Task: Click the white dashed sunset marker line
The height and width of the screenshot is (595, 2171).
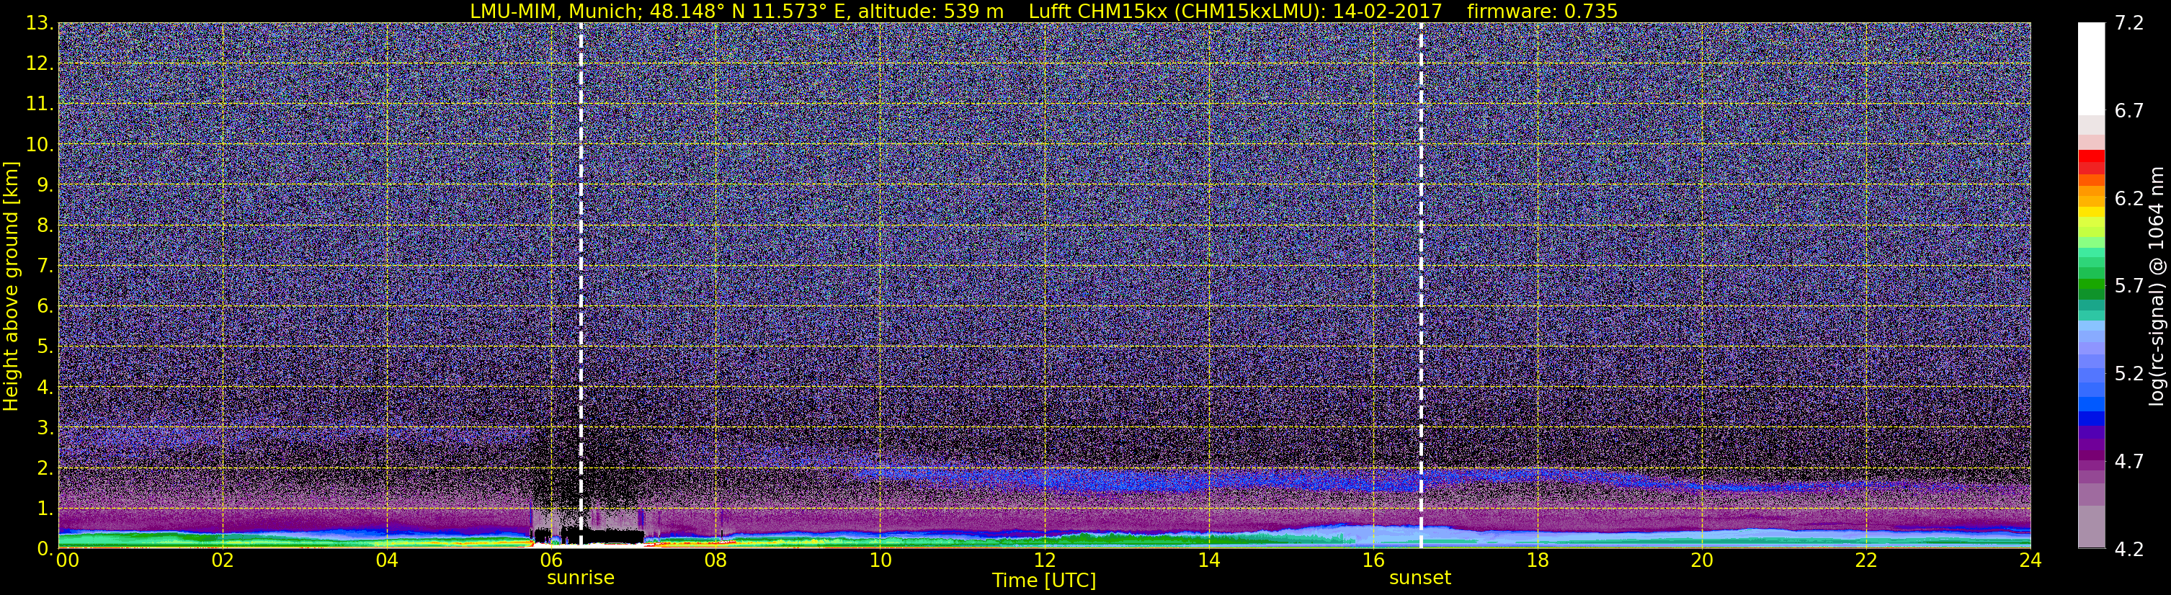Action: [1420, 285]
